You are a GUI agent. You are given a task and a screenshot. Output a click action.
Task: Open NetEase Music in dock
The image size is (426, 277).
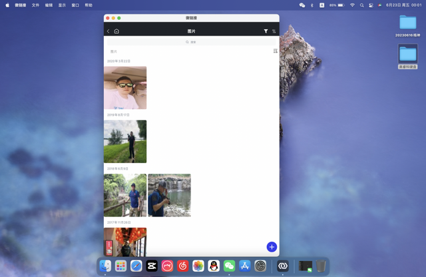pos(183,266)
